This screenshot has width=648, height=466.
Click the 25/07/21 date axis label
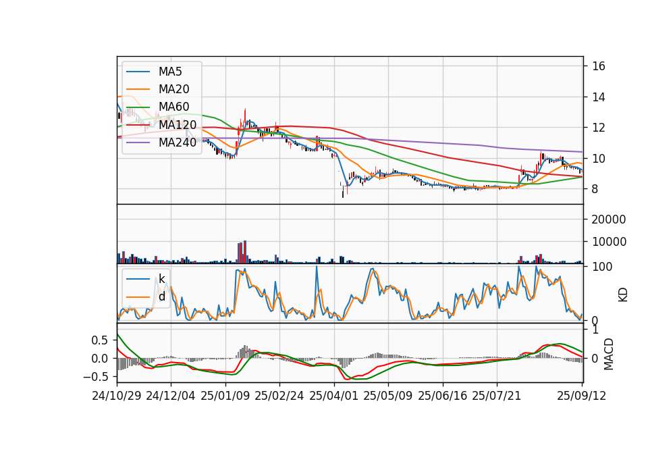(497, 396)
